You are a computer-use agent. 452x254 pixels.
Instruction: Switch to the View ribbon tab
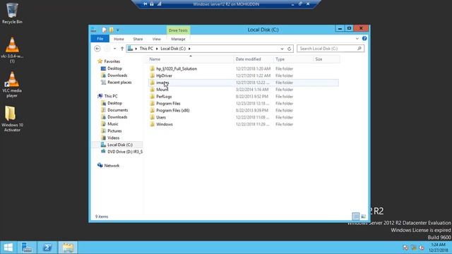coord(157,39)
